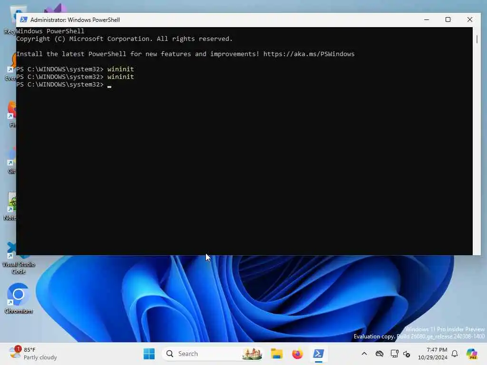Click the Copyright Microsoft Corporation line
The width and height of the screenshot is (487, 365).
[124, 39]
